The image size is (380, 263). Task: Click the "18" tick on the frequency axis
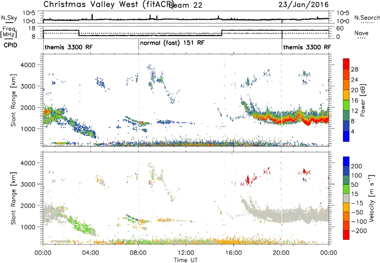pyautogui.click(x=32, y=28)
